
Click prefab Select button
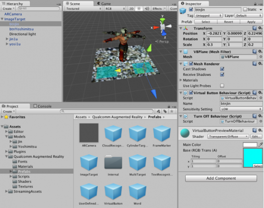click(x=206, y=22)
